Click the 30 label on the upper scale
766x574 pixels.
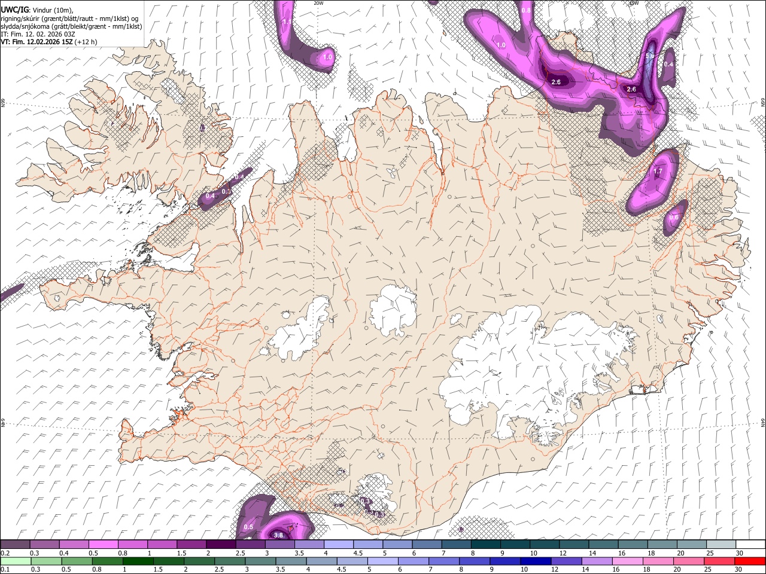click(739, 553)
